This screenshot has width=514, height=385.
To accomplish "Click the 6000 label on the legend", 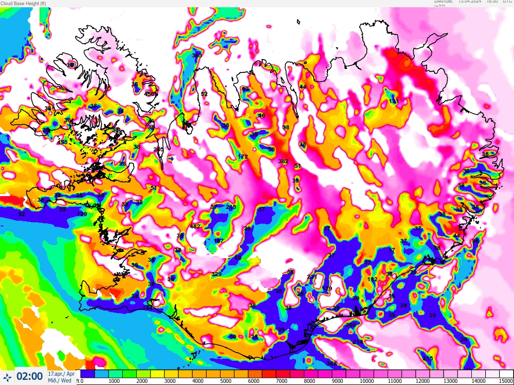I will [253, 381].
